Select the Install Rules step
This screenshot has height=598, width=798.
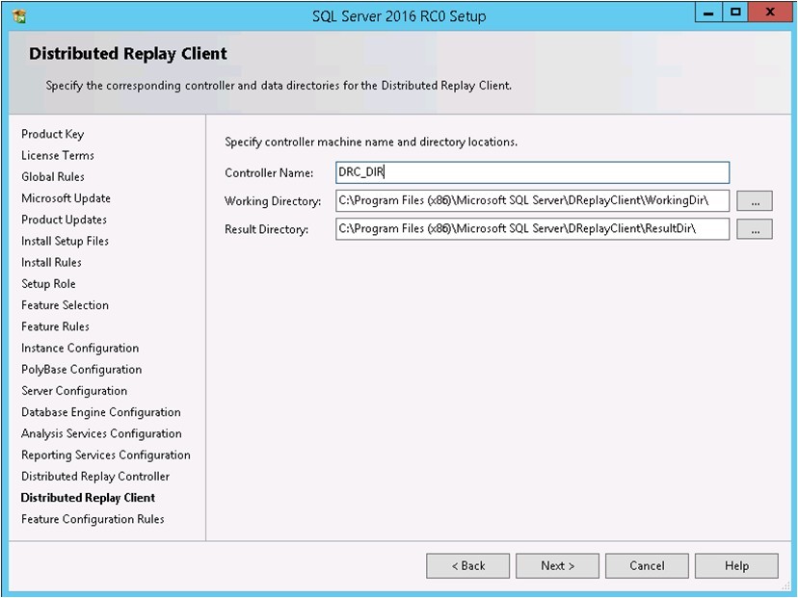(51, 262)
